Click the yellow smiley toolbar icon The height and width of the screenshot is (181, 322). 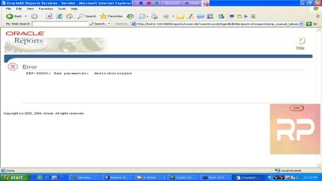click(x=239, y=16)
